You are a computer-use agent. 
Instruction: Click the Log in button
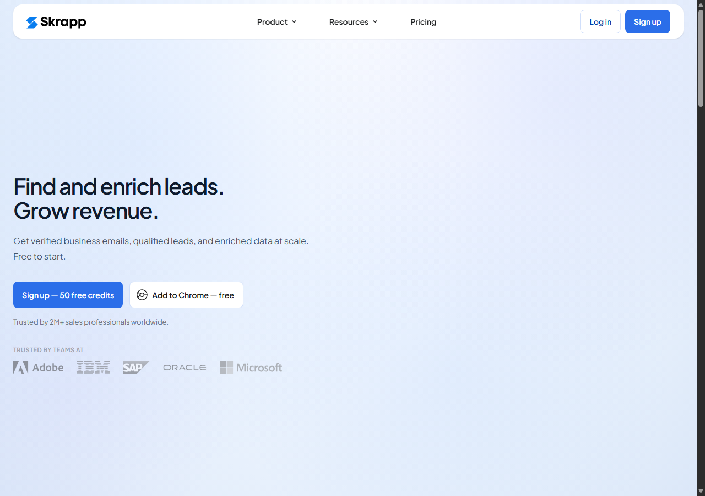pyautogui.click(x=600, y=21)
